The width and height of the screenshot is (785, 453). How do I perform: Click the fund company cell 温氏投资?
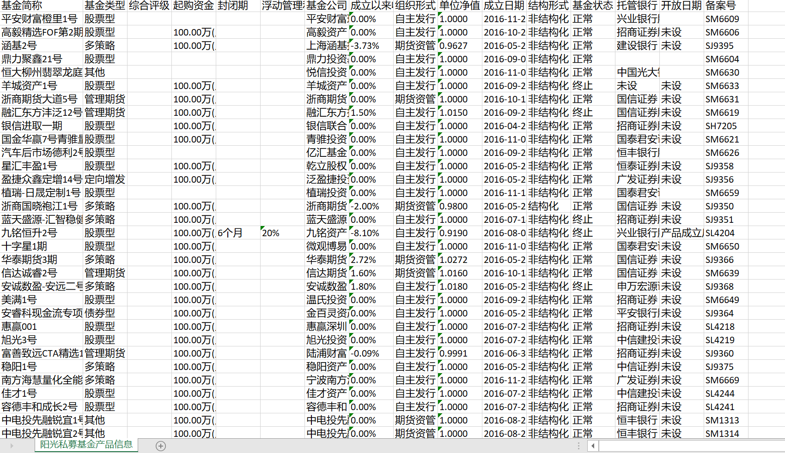point(327,300)
